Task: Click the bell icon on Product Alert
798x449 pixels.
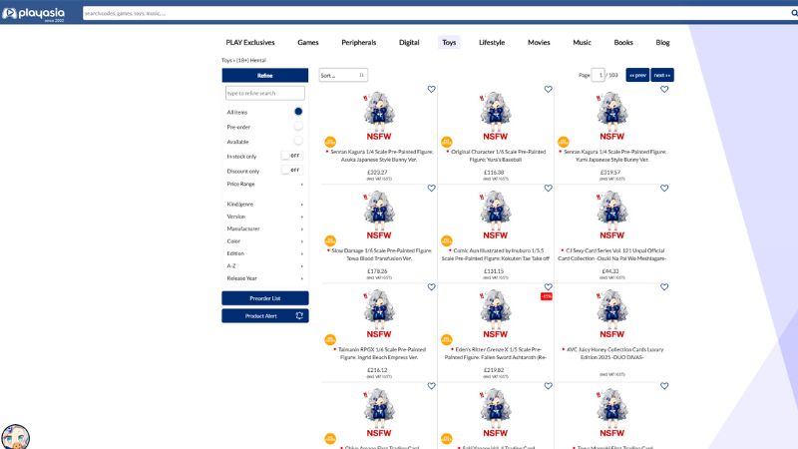Action: [299, 315]
